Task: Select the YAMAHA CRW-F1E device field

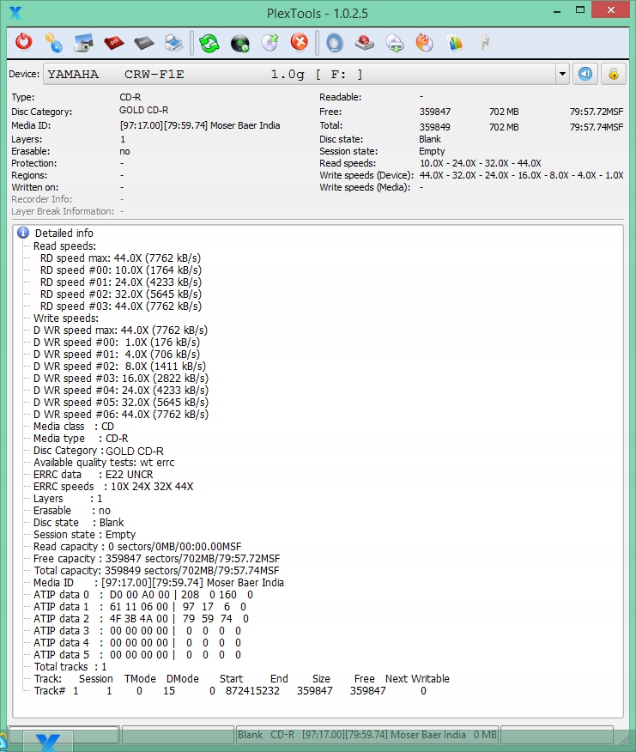Action: click(x=300, y=75)
